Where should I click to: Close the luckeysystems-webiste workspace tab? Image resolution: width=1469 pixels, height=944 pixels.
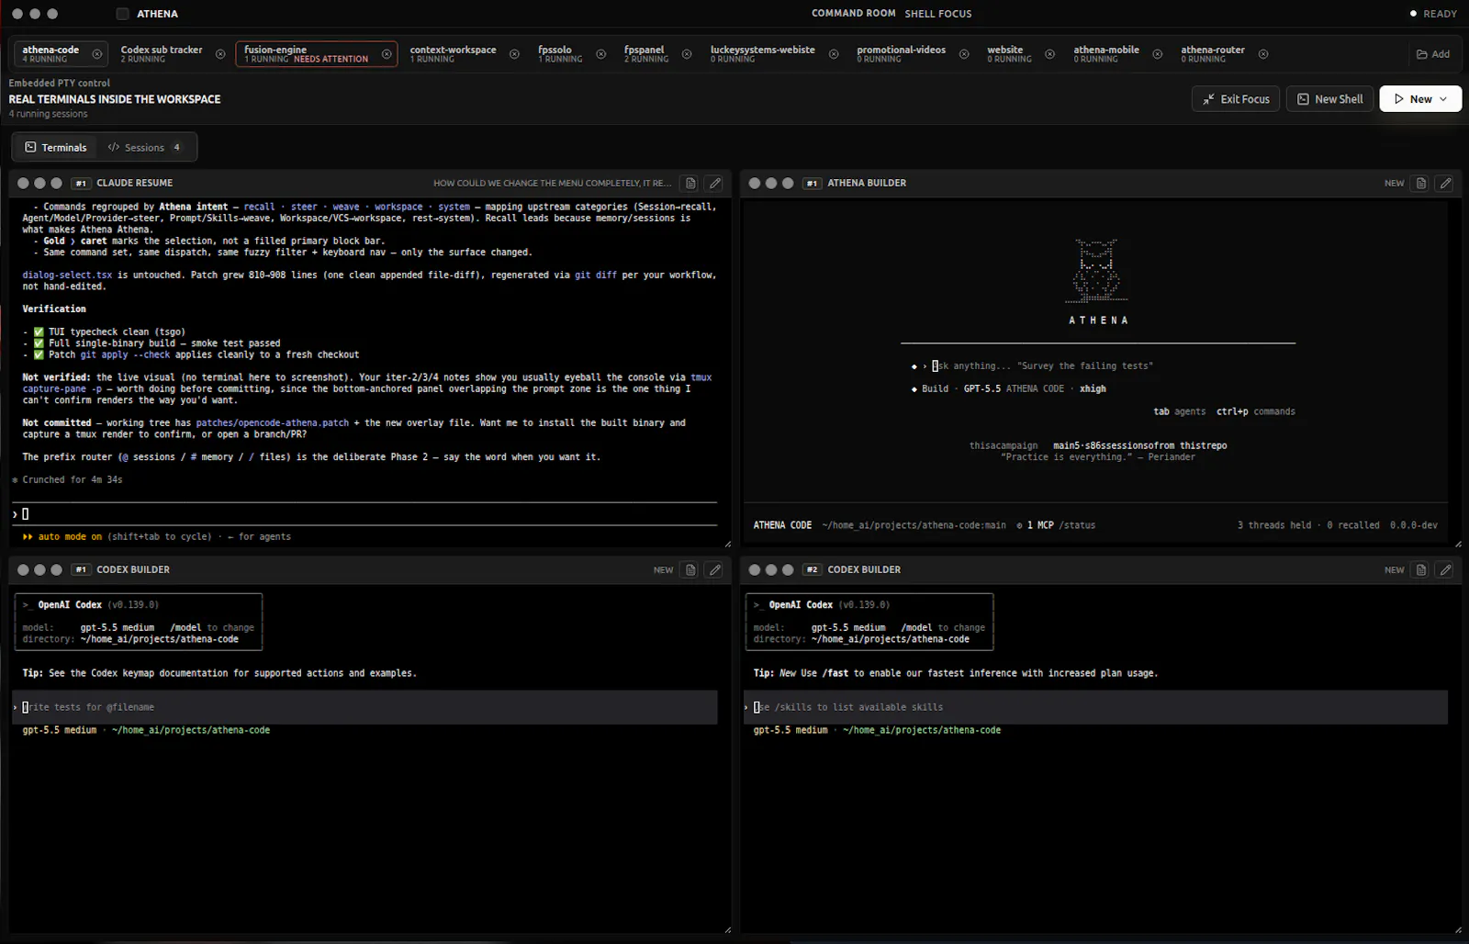pos(834,54)
